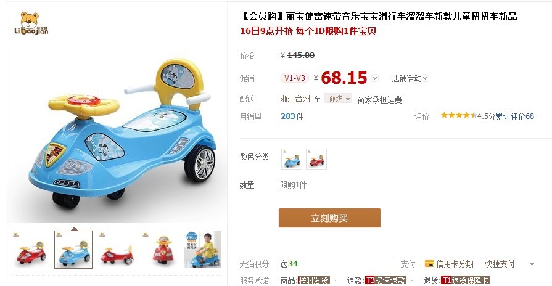This screenshot has width=552, height=286.
Task: Click the 快捷支付 quick payment link
Action: 500,264
